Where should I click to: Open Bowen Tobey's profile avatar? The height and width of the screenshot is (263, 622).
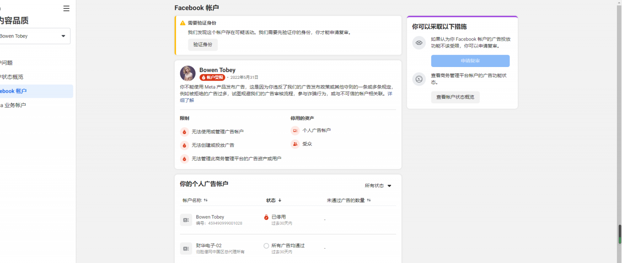(188, 73)
